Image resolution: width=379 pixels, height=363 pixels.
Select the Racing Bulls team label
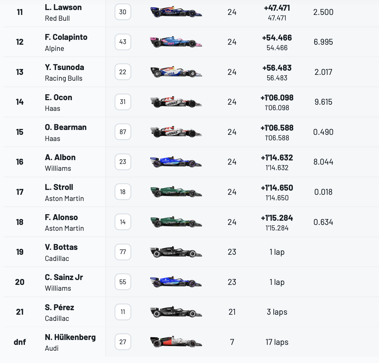coord(63,78)
